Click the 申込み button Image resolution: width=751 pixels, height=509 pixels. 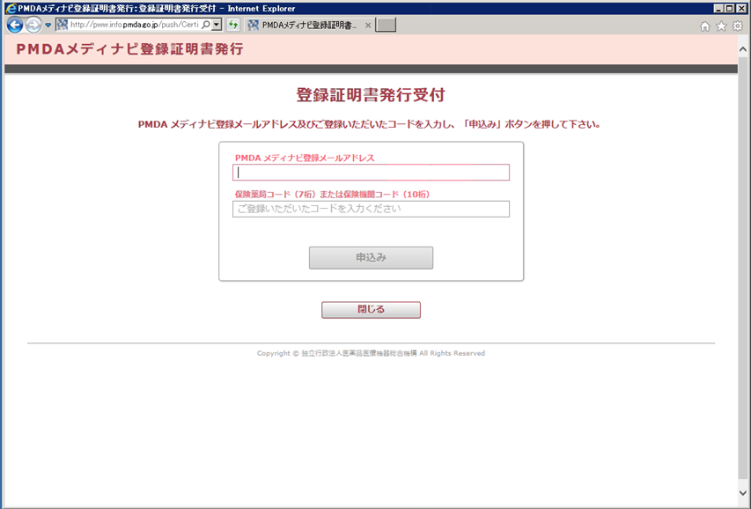pyautogui.click(x=371, y=258)
